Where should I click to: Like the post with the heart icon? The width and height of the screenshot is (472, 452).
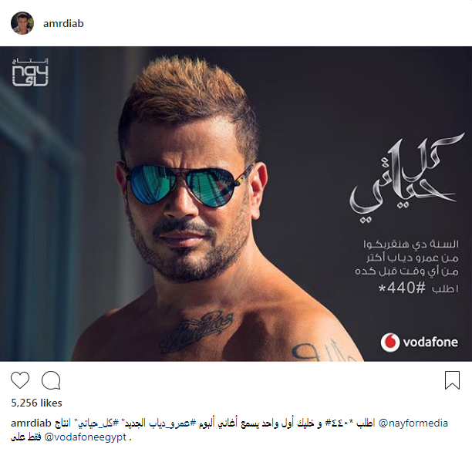coord(20,380)
